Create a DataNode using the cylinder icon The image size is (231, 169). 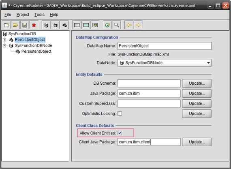[56, 25]
